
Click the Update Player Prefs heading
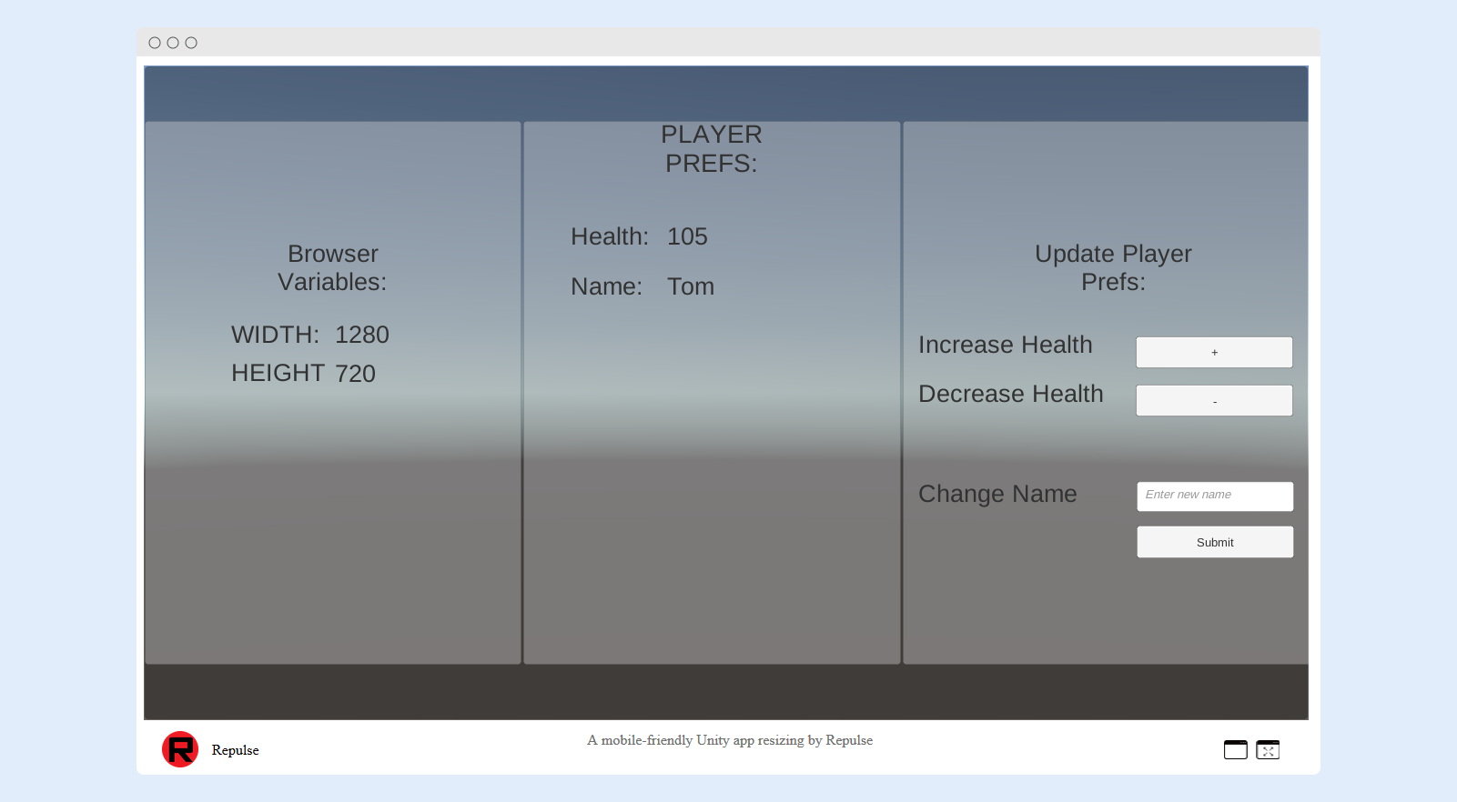coord(1113,267)
